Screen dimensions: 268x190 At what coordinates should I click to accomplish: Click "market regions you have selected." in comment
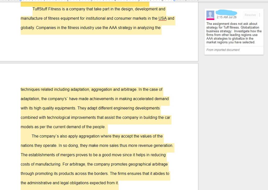(x=231, y=42)
